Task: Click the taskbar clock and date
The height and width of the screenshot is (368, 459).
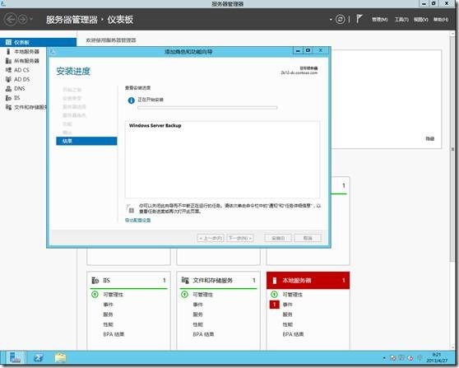Action: point(437,358)
